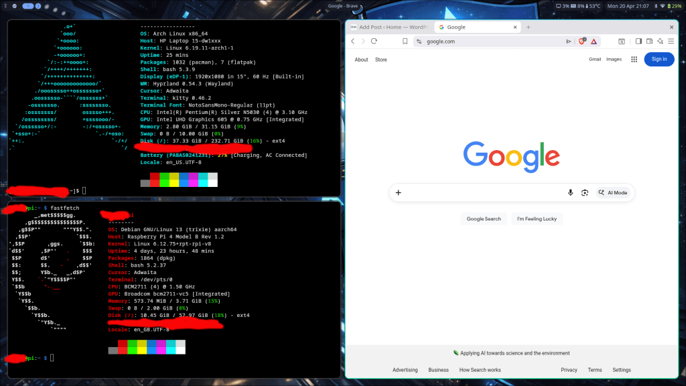Open the Google apps grid
Image resolution: width=686 pixels, height=386 pixels.
[634, 59]
